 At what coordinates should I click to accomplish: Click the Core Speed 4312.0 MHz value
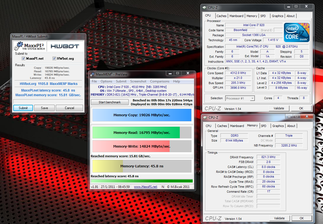(238, 73)
